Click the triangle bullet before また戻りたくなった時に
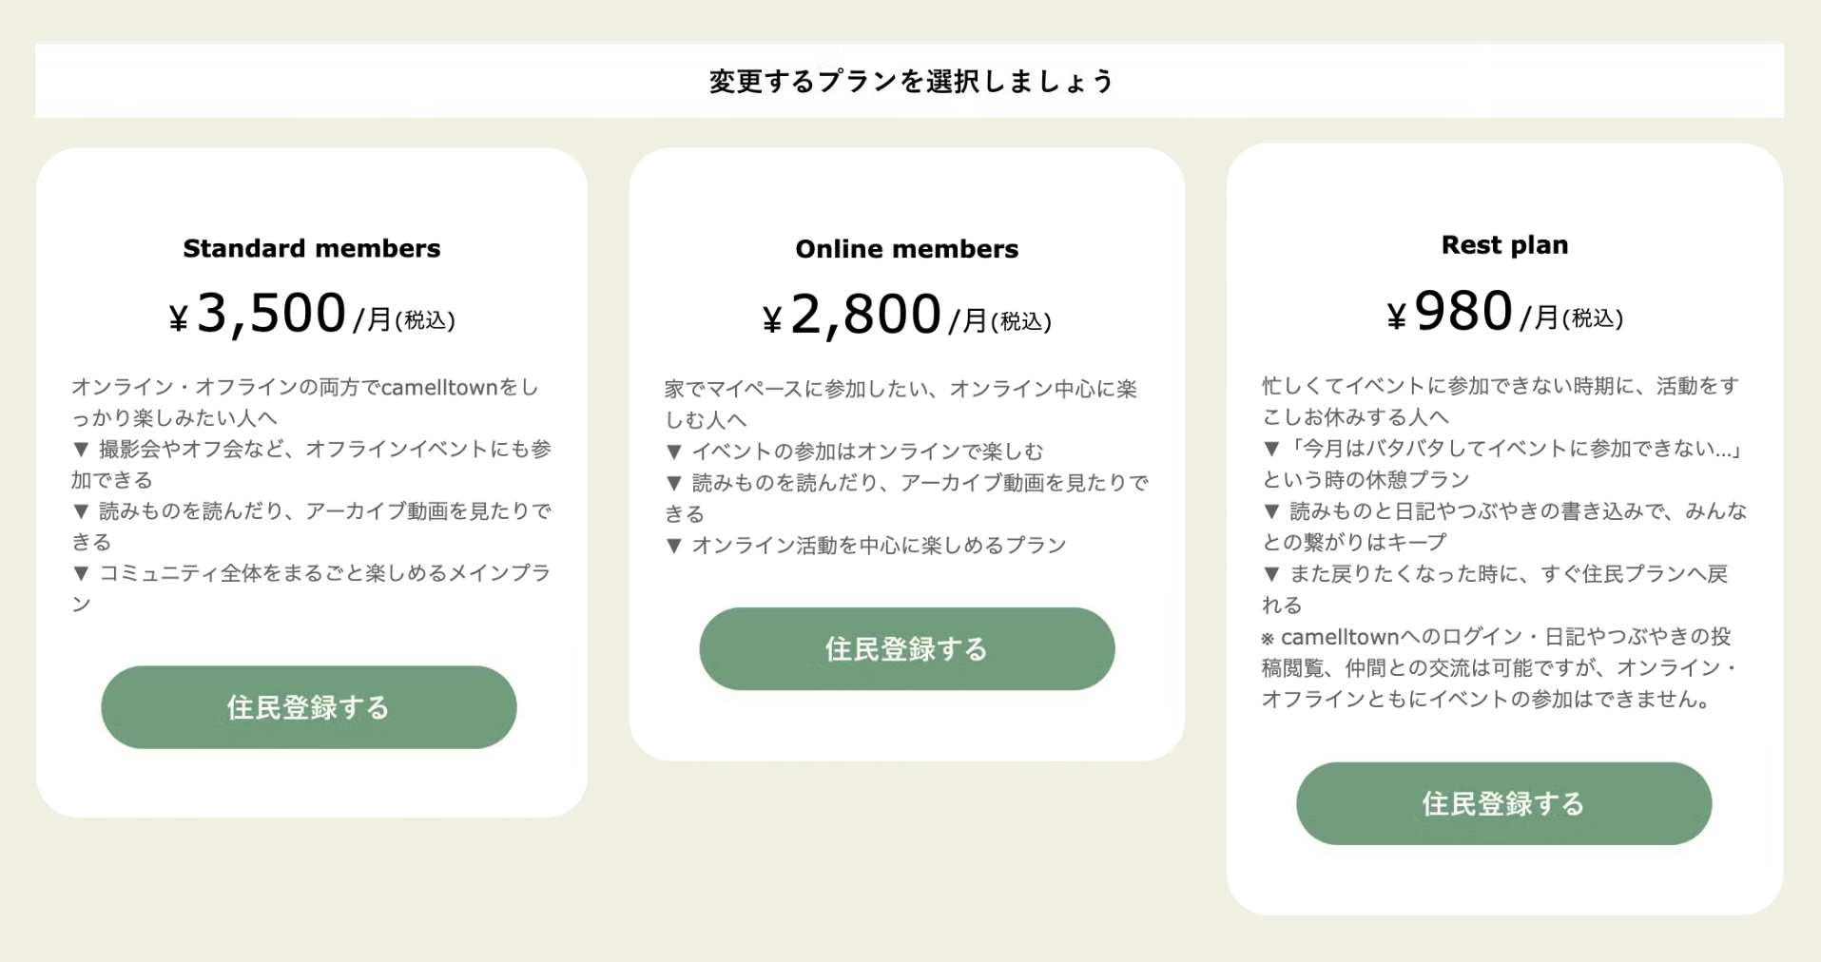The image size is (1821, 962). click(1271, 574)
